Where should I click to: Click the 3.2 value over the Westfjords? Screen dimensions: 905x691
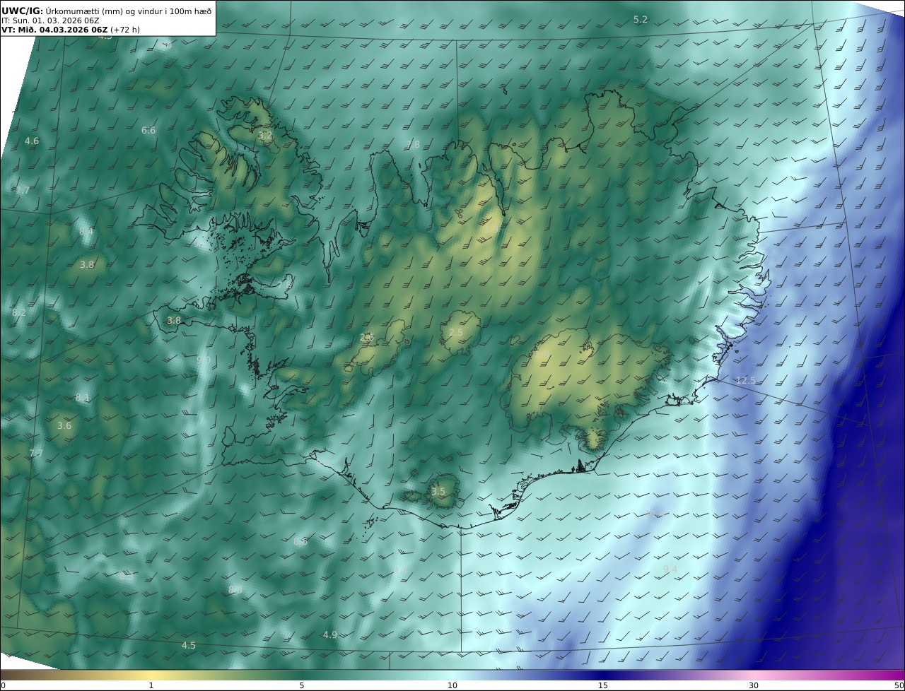tap(265, 135)
